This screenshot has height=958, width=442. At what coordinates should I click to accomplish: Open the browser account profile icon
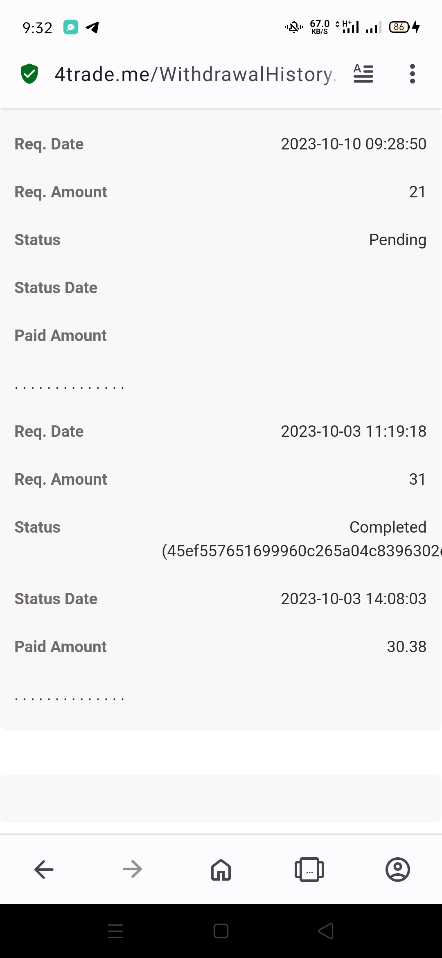pos(398,869)
